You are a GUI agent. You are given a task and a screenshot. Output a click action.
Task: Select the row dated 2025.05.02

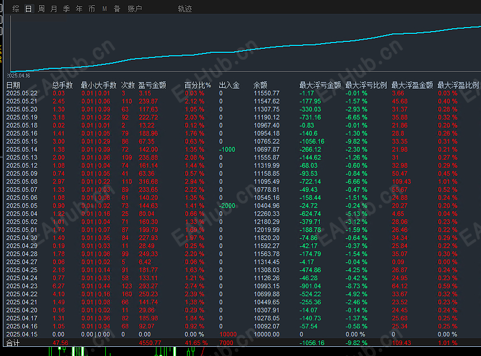tap(243, 221)
